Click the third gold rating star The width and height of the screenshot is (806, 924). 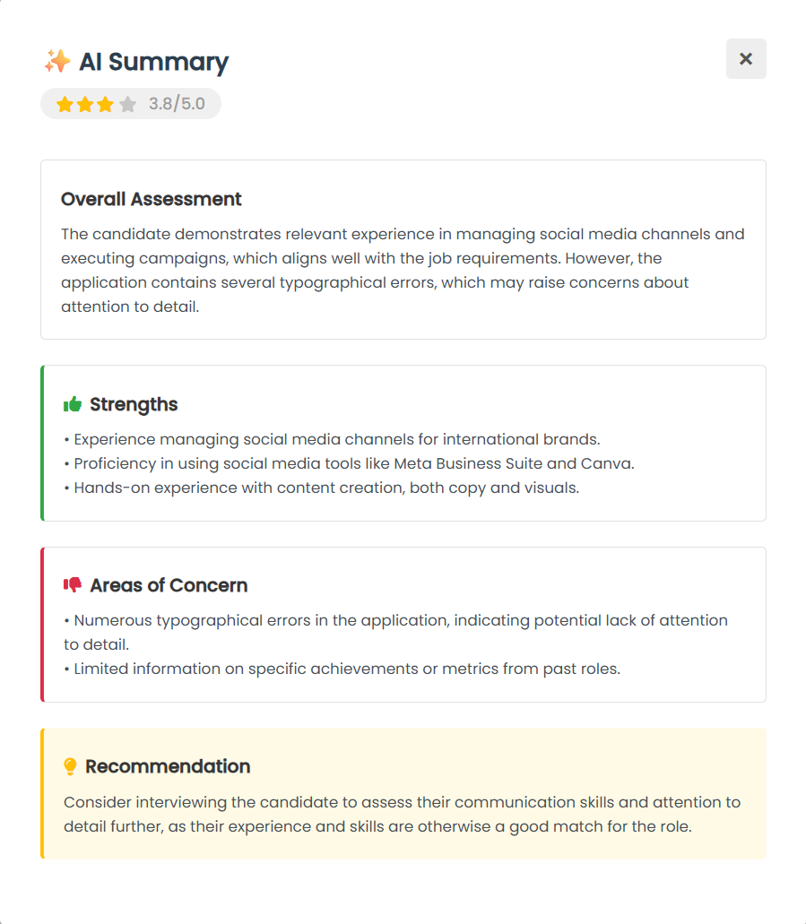point(106,105)
